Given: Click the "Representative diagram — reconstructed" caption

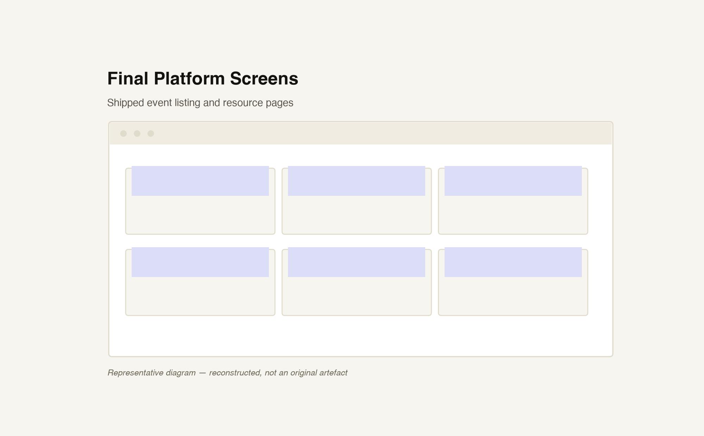Looking at the screenshot, I should tap(227, 373).
